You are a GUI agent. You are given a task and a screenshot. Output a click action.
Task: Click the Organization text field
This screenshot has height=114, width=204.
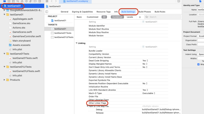pos(201,40)
